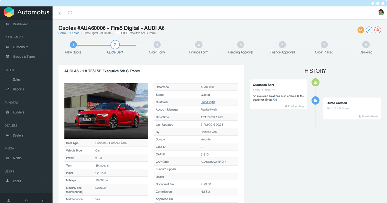387x203 pixels.
Task: Click the profile icon in sidebar footer
Action: click(9, 201)
